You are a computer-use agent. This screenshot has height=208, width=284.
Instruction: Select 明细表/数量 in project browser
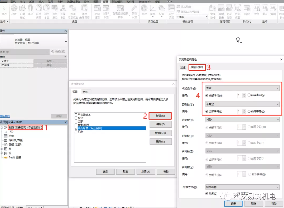[x=16, y=140]
